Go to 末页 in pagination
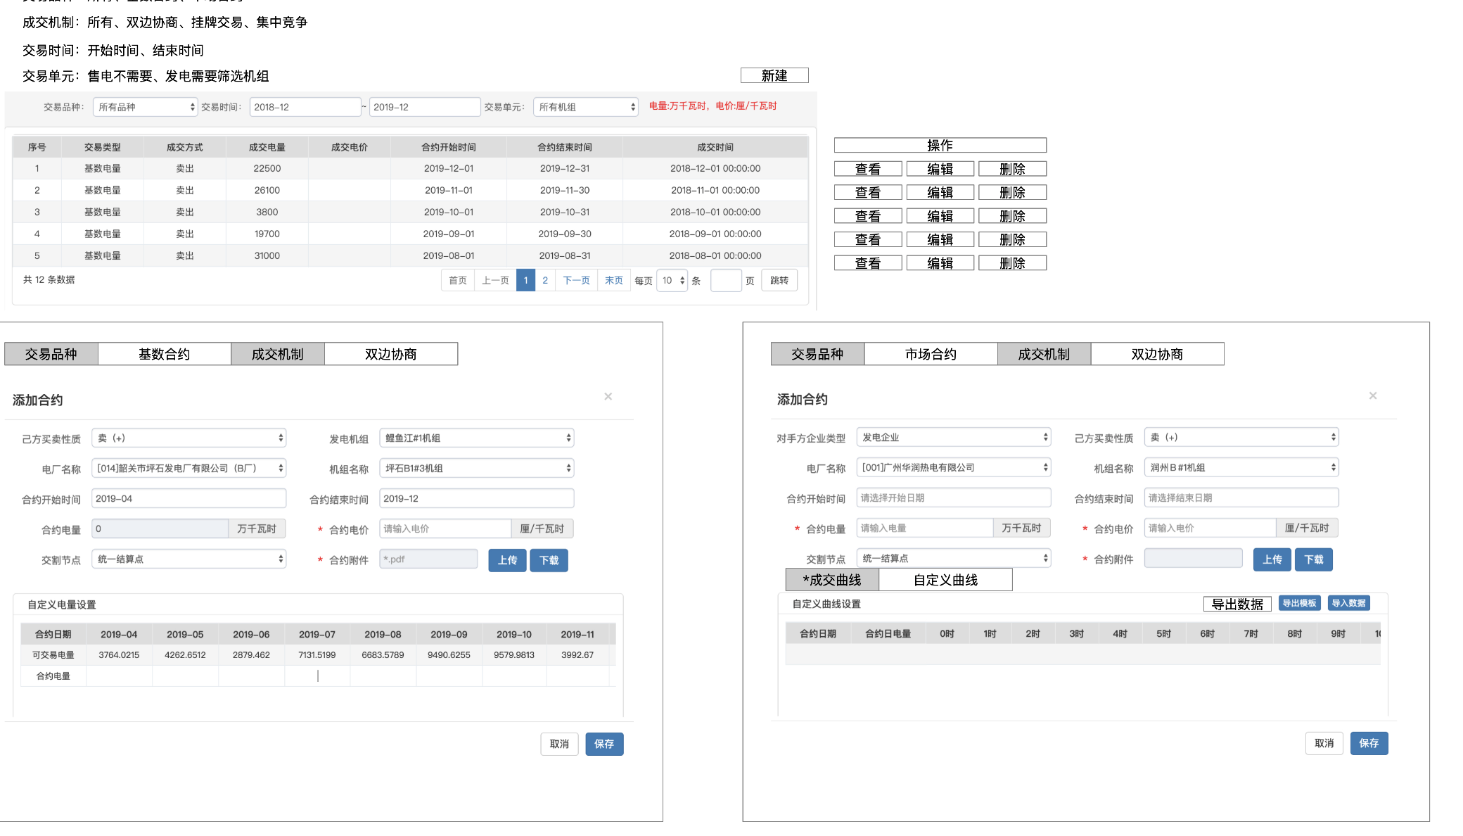Viewport: 1463px width, 836px height. click(x=614, y=280)
